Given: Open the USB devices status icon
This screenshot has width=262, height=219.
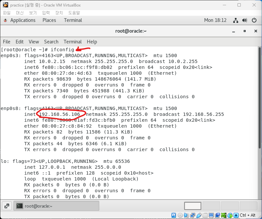Looking at the screenshot, I should [x=199, y=215].
